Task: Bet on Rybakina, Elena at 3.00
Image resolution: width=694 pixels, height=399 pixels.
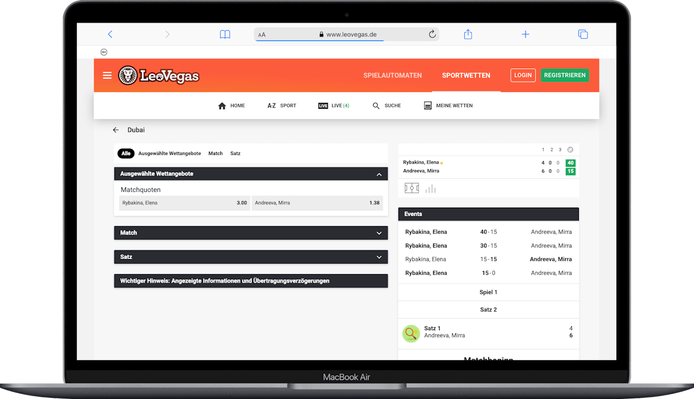Action: click(184, 203)
